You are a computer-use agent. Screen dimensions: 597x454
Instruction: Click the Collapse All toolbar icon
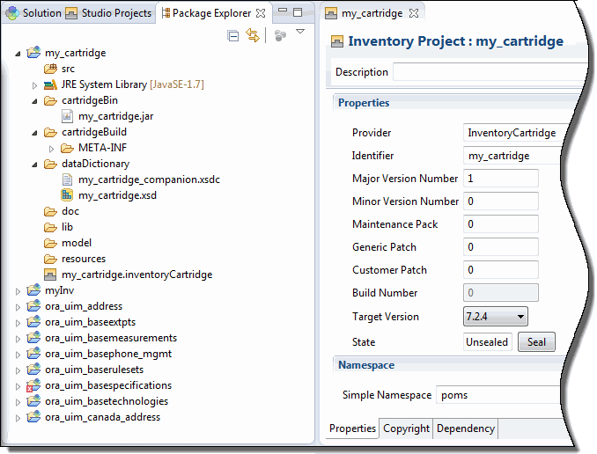233,36
